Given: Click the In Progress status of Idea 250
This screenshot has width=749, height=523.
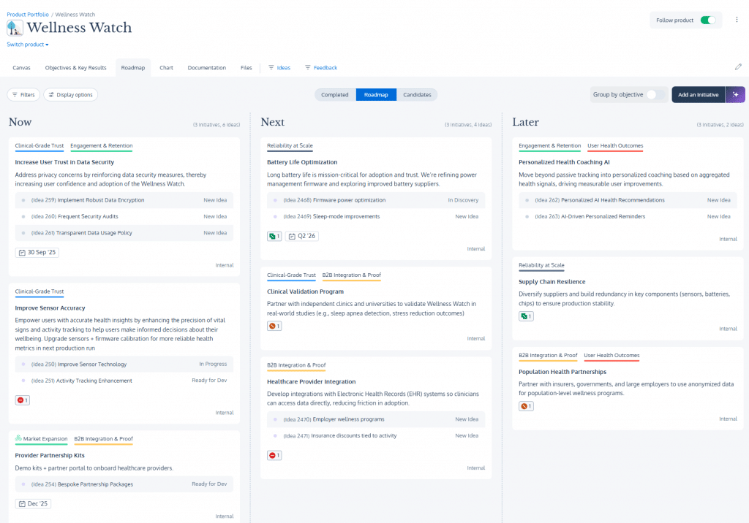Looking at the screenshot, I should (213, 364).
